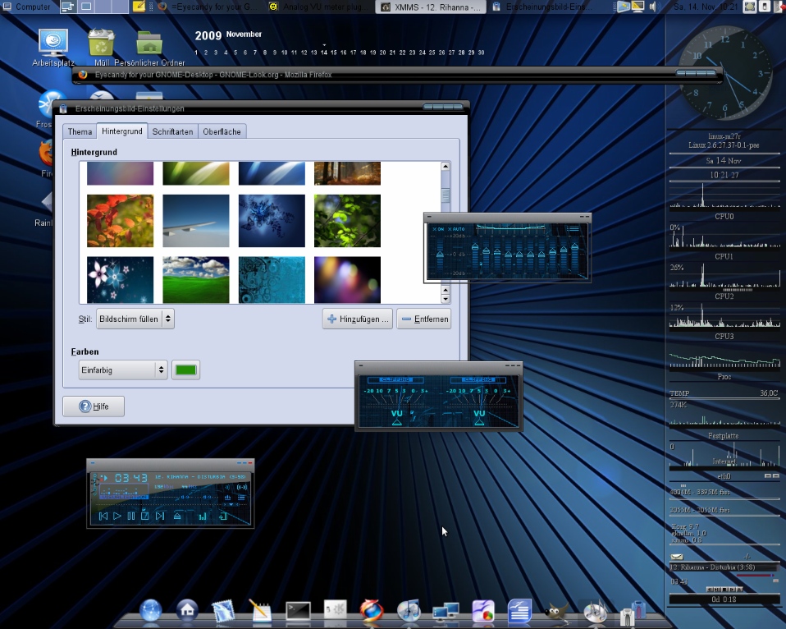The height and width of the screenshot is (629, 786).
Task: Switch to Analog VU meter plug taskbar entry
Action: pos(319,7)
